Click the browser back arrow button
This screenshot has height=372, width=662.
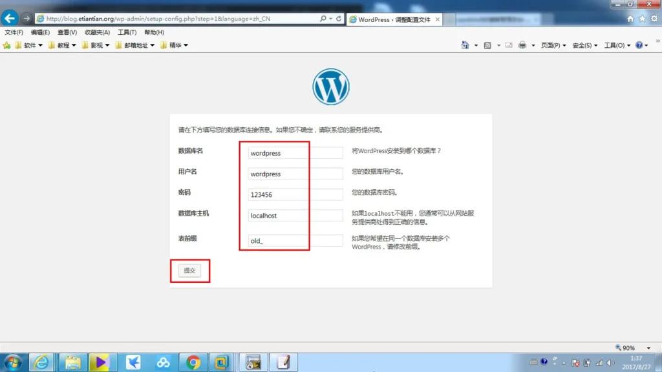10,18
